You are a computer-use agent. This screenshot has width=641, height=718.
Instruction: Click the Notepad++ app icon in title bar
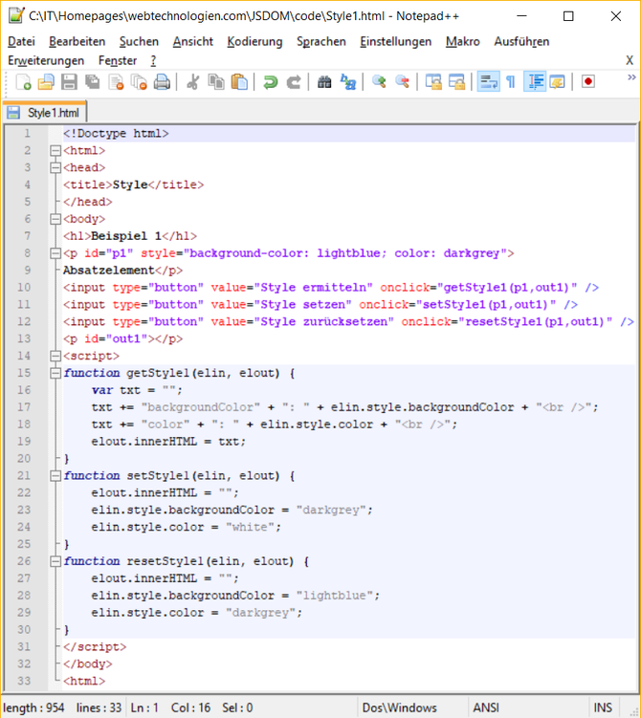pyautogui.click(x=16, y=15)
